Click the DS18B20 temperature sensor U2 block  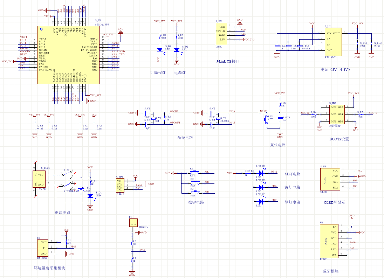pos(43,248)
